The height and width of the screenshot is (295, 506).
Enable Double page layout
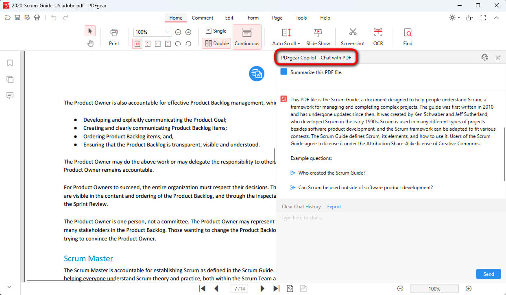216,43
